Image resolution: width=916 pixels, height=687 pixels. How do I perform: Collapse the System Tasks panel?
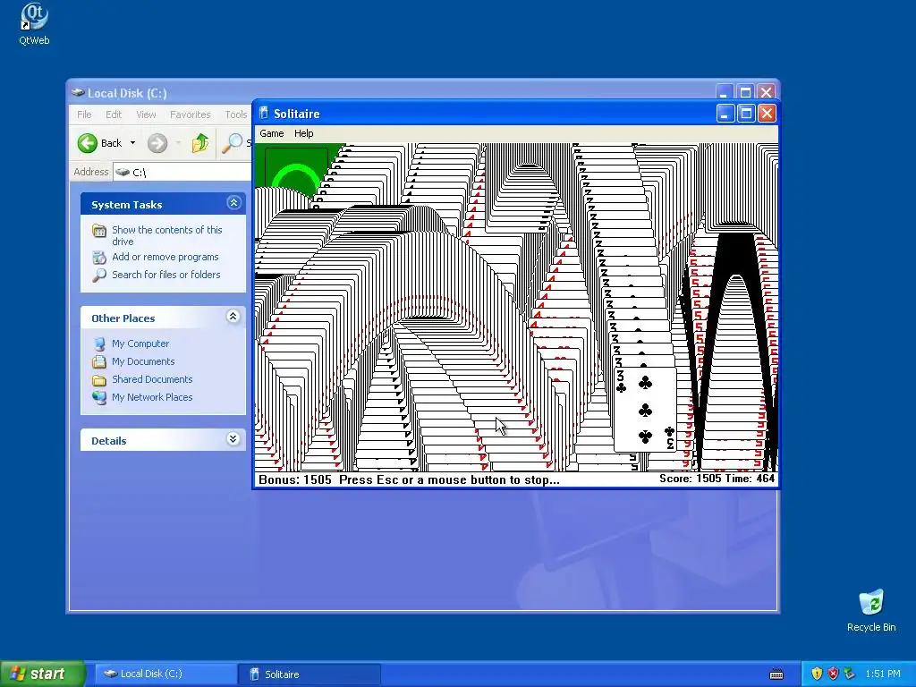point(233,203)
